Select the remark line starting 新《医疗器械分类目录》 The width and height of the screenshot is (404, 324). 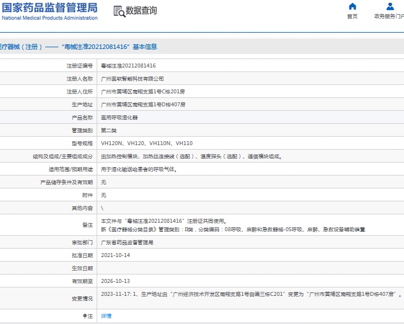(233, 229)
